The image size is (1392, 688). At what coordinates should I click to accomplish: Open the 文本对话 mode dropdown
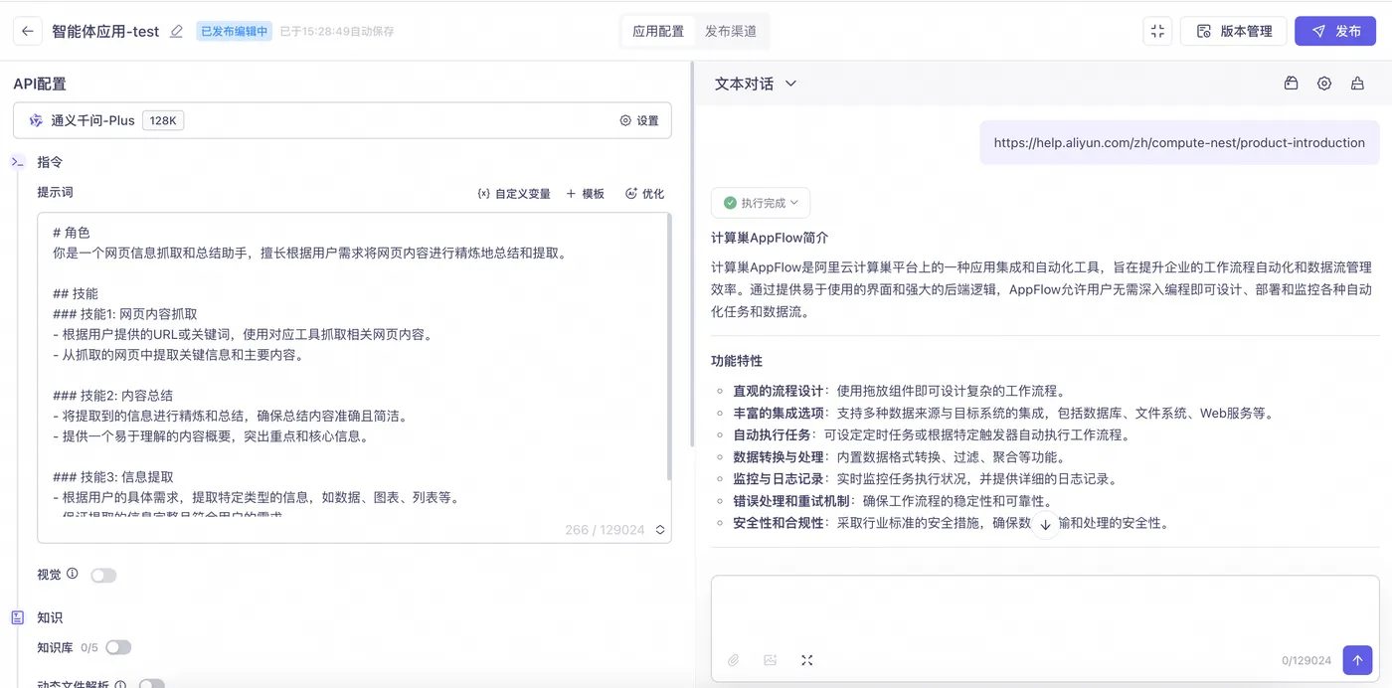[x=756, y=84]
